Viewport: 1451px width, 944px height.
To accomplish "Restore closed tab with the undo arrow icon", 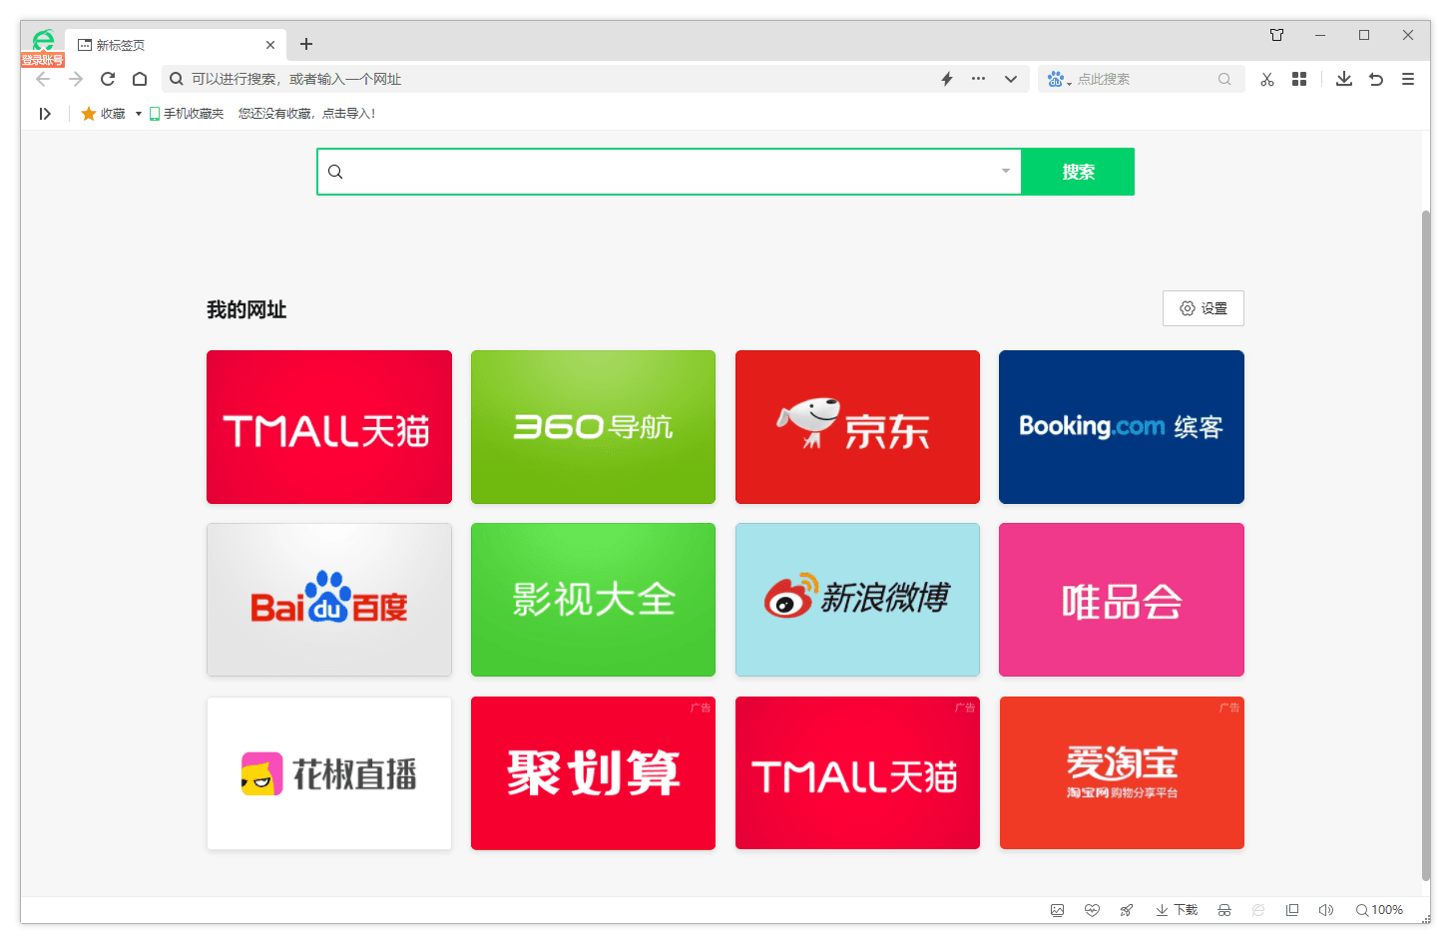I will 1376,79.
